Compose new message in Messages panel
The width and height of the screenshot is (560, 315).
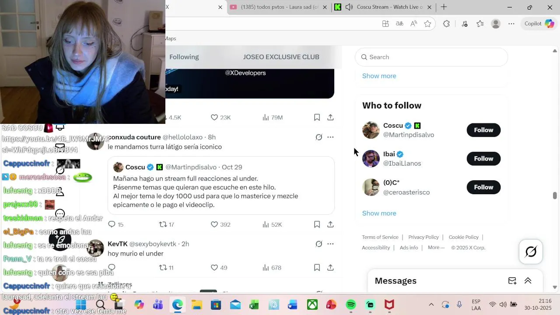(x=512, y=281)
